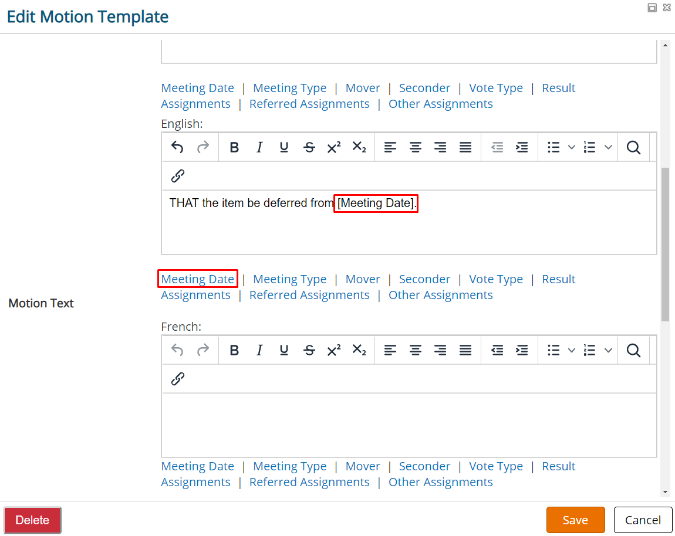This screenshot has height=536, width=675.
Task: Click the Redo arrow in the English toolbar
Action: [x=203, y=147]
